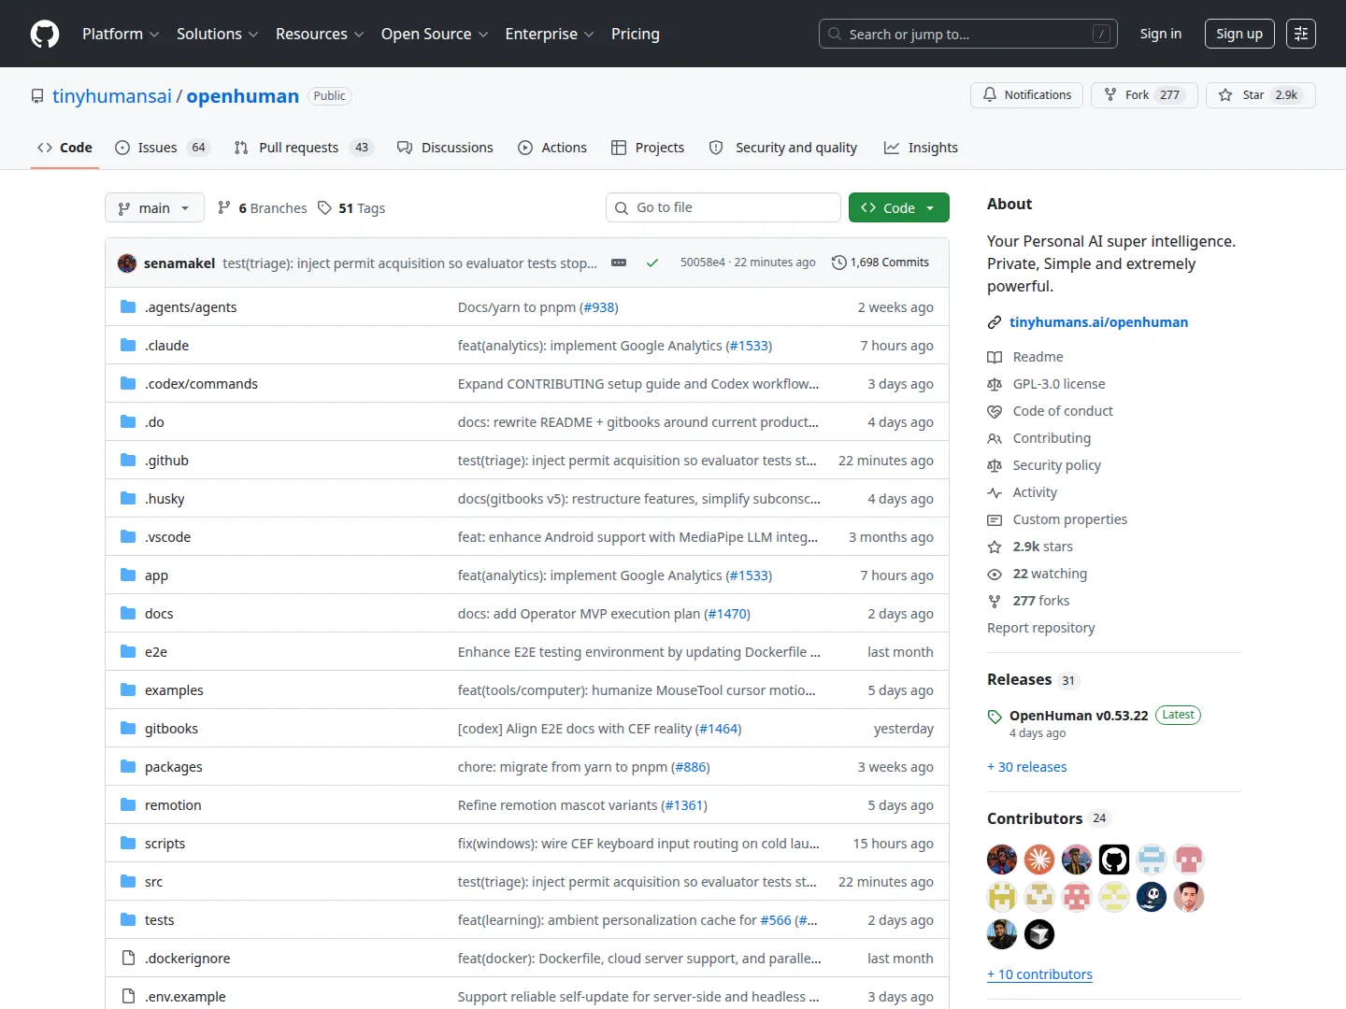Expand the Resources menu

320,34
